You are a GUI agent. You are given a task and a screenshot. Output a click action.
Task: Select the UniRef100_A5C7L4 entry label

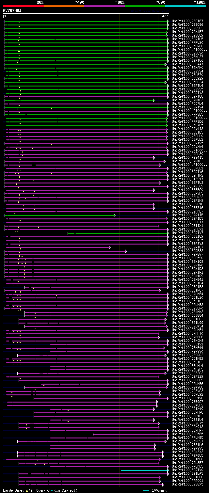tap(187, 103)
